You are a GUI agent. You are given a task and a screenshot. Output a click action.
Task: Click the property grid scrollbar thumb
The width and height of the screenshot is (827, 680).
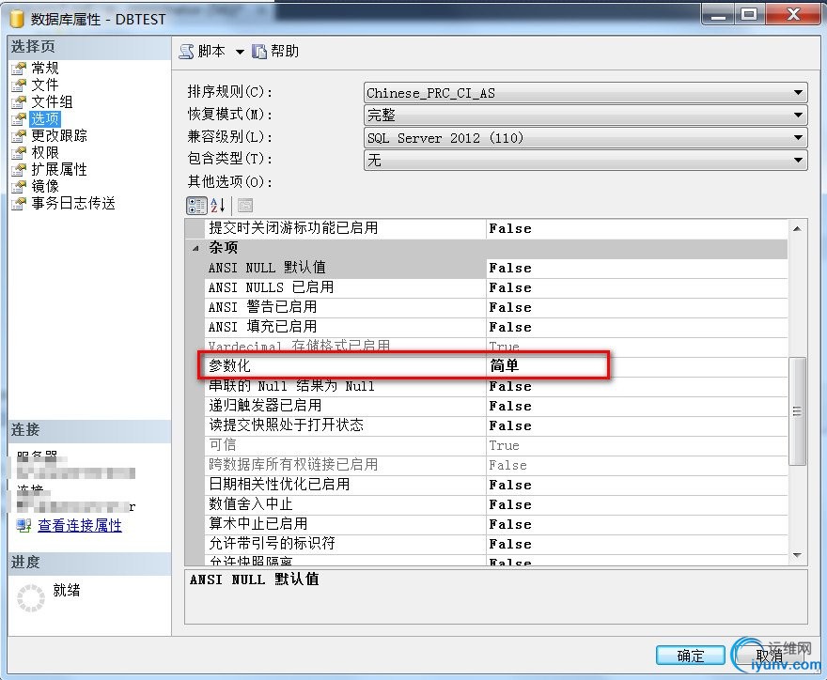pos(797,411)
